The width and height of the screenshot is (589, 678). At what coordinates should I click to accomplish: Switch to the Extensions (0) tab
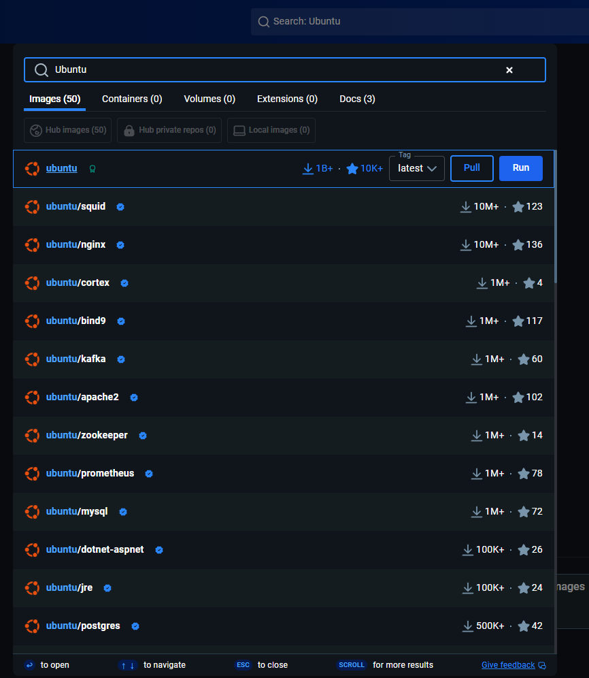point(288,99)
